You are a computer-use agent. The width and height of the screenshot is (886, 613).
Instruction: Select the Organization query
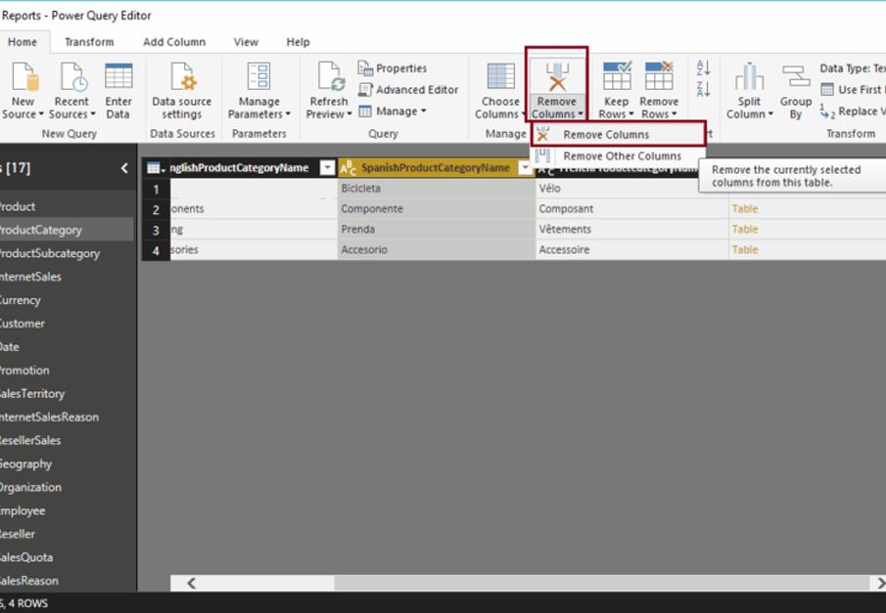click(x=67, y=487)
